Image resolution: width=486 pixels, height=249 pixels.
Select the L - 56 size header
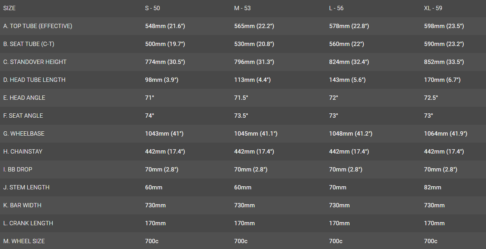point(336,8)
